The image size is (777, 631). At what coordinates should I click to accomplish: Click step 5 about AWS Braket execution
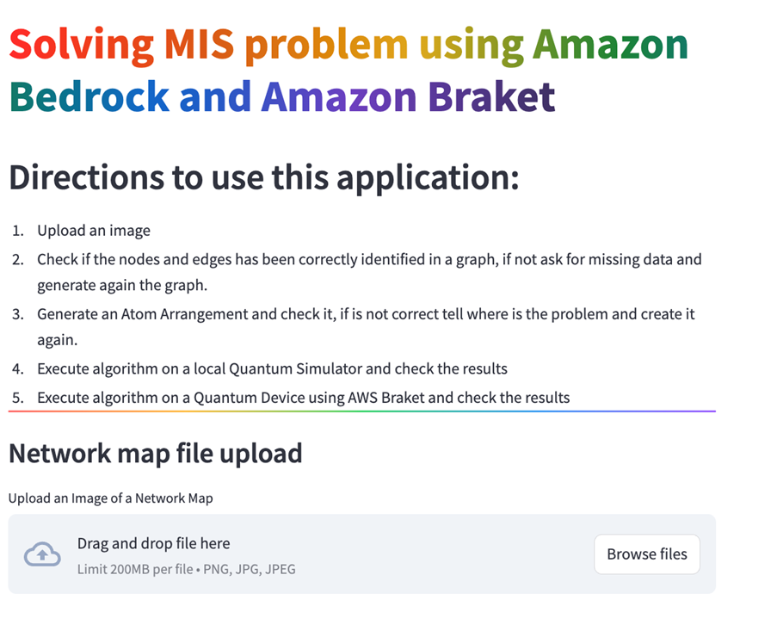[303, 398]
